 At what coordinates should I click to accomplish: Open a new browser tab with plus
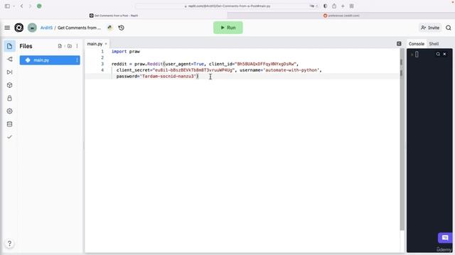click(x=343, y=6)
